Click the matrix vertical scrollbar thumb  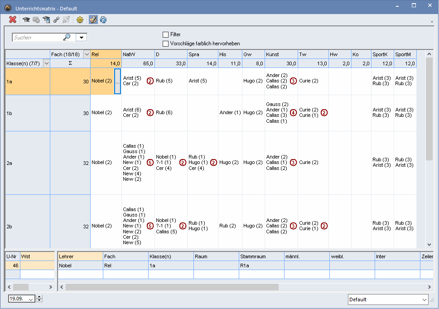[429, 109]
